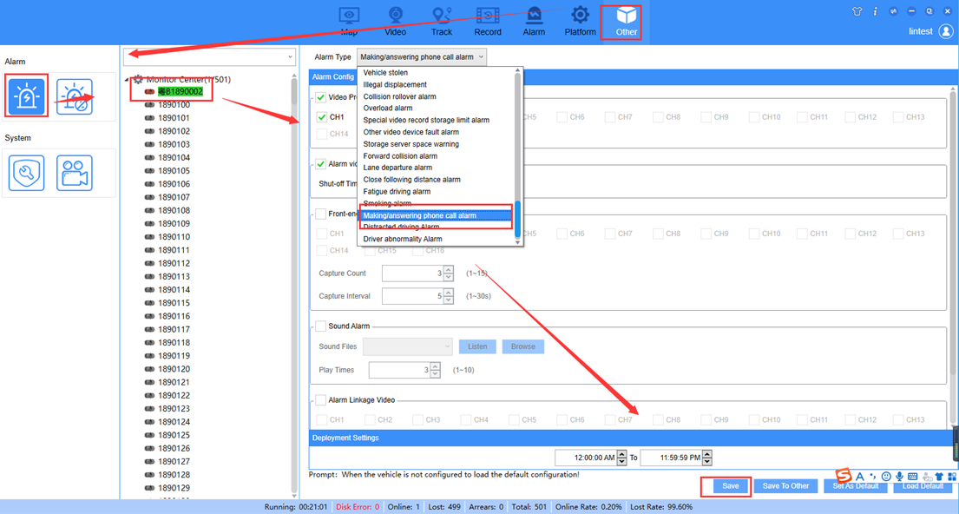The width and height of the screenshot is (959, 514).
Task: Select the alarm linkage siren icon
Action: pos(26,96)
